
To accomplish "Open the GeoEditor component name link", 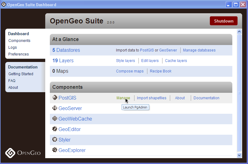I will (70, 129).
